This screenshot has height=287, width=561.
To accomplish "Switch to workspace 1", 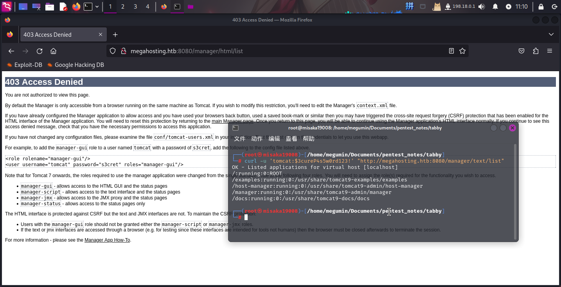I will 110,7.
